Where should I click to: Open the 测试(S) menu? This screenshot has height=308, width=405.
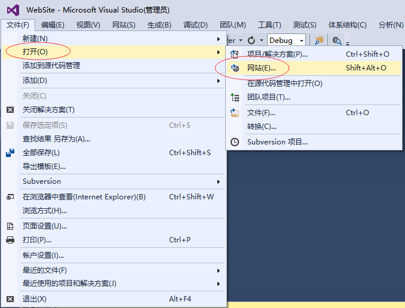(x=305, y=25)
